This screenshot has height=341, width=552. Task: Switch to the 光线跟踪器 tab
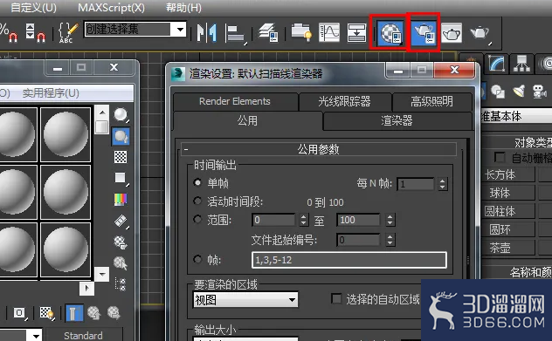pyautogui.click(x=345, y=101)
